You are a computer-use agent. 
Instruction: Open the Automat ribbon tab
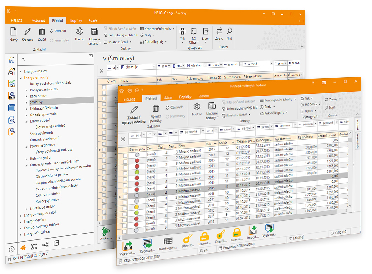[x=38, y=20]
